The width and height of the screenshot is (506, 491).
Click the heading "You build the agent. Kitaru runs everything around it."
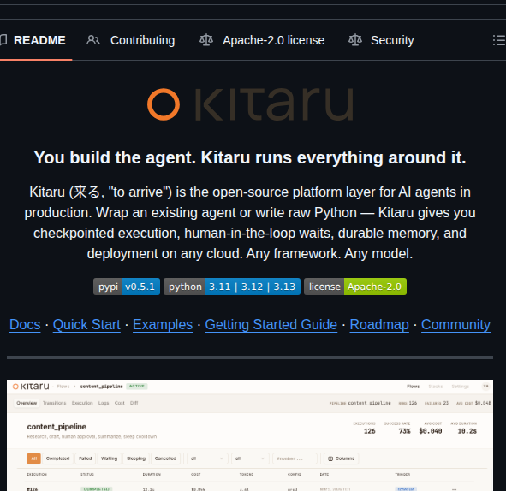250,157
